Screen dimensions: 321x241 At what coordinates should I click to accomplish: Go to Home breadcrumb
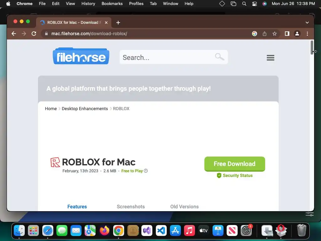(x=51, y=109)
